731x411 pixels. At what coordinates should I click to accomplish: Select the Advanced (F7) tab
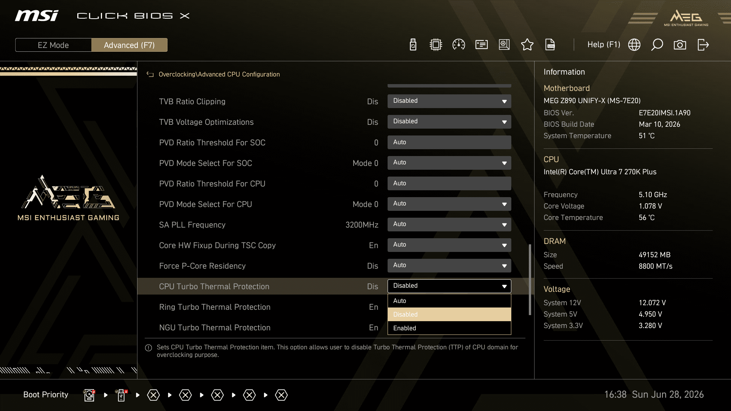(129, 45)
